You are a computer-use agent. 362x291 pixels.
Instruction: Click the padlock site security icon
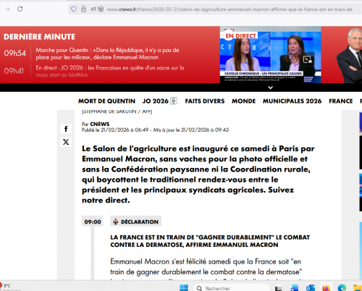pyautogui.click(x=83, y=9)
